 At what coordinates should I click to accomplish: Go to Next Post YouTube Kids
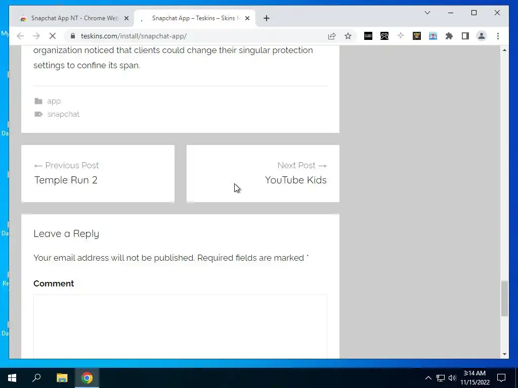pyautogui.click(x=263, y=173)
